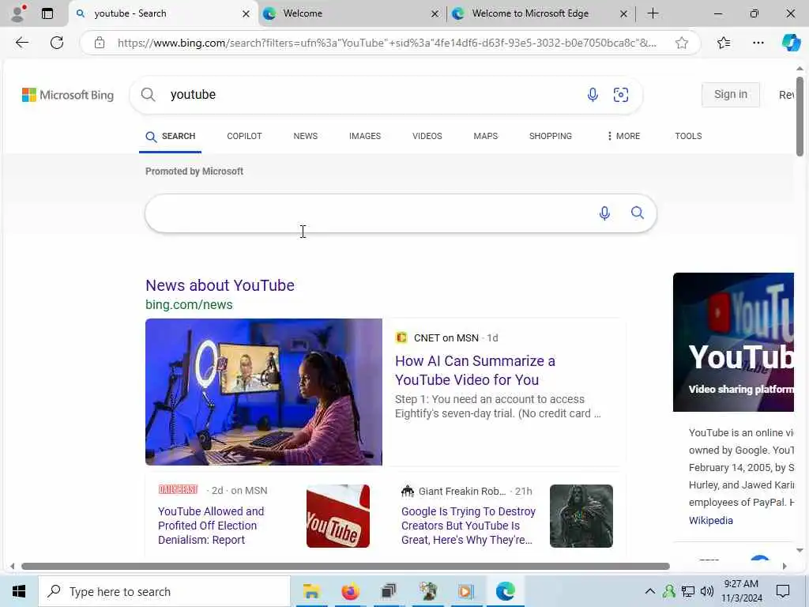Click the horizontal page scrollbar

point(345,566)
